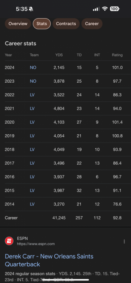
Task: Open the three-dot menu beside ESPN result
Action: pos(124,241)
